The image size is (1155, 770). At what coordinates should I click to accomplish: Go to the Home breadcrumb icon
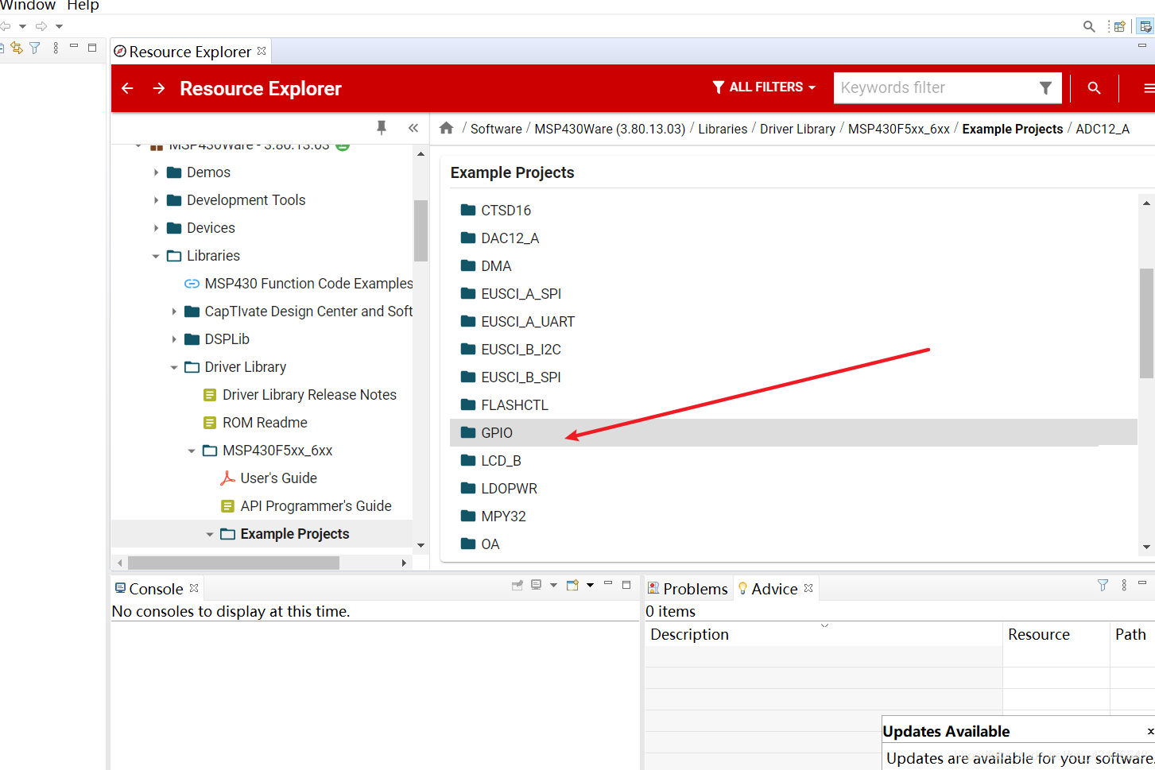click(447, 128)
